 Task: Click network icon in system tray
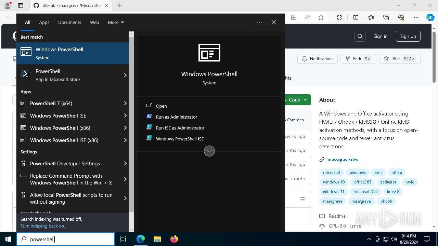(386, 239)
